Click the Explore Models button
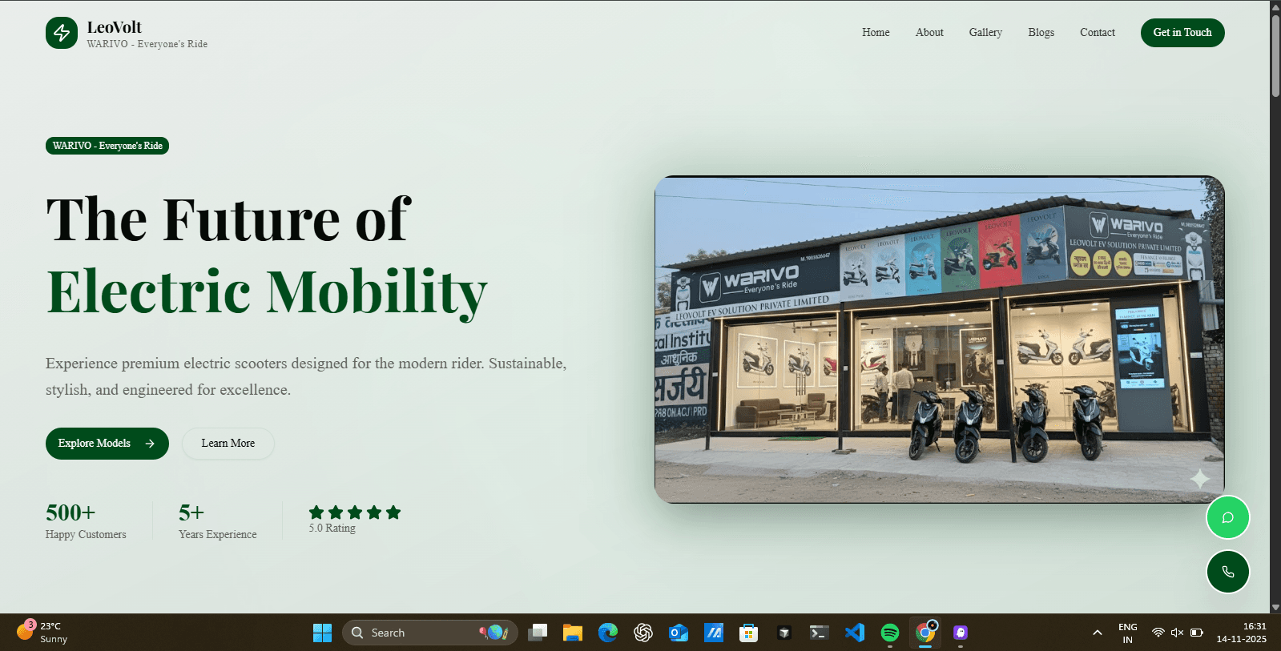 107,444
